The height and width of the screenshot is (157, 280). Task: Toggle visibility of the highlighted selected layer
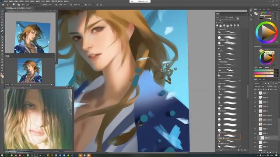pos(255,138)
